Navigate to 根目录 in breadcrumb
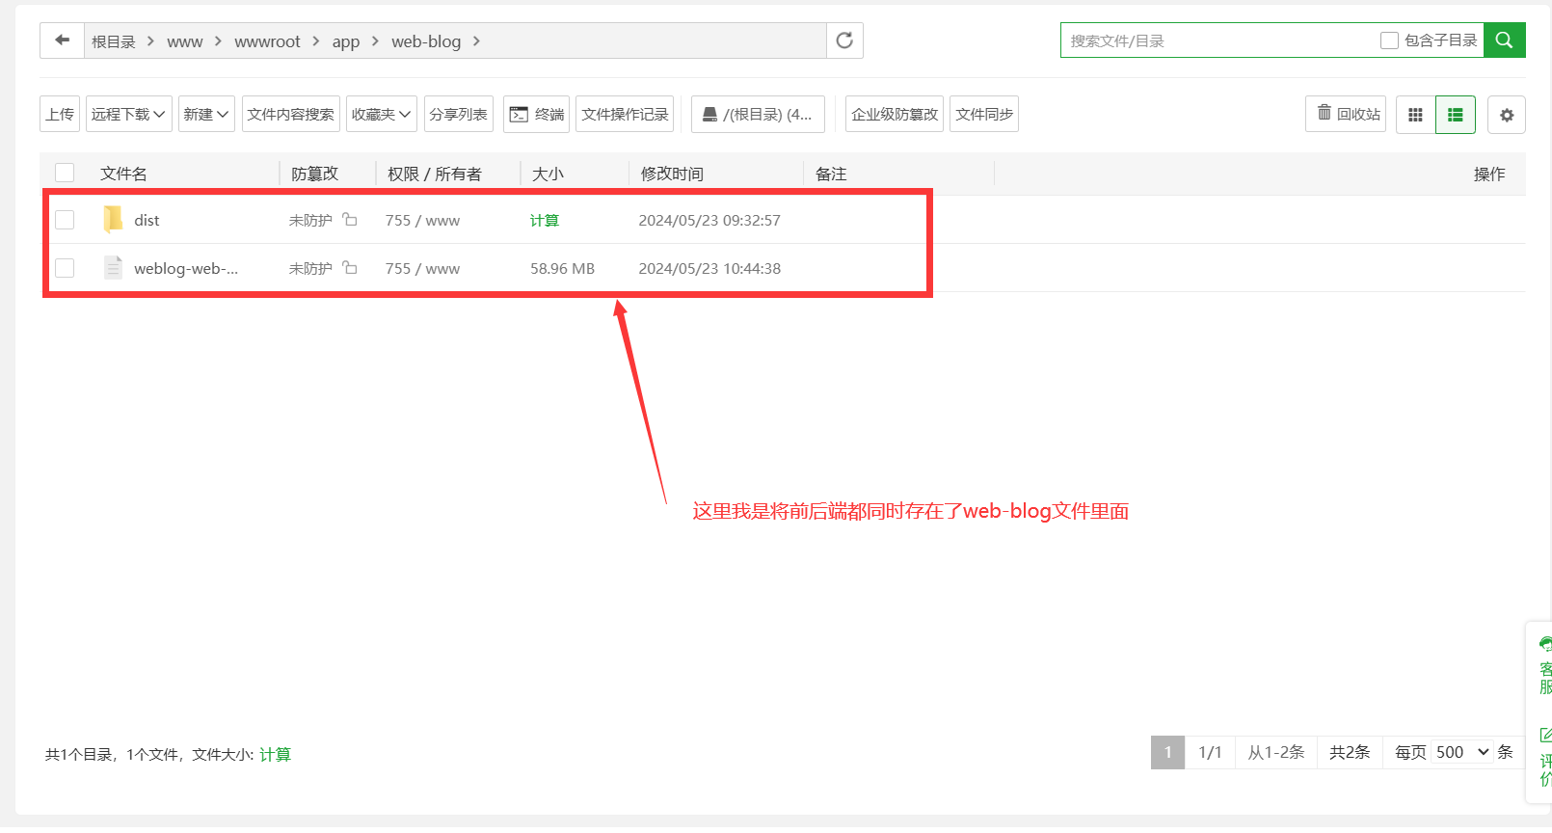Viewport: 1552px width, 833px height. 114,41
